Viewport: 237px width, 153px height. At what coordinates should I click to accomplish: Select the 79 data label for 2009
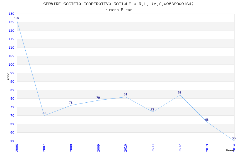coord(98,98)
